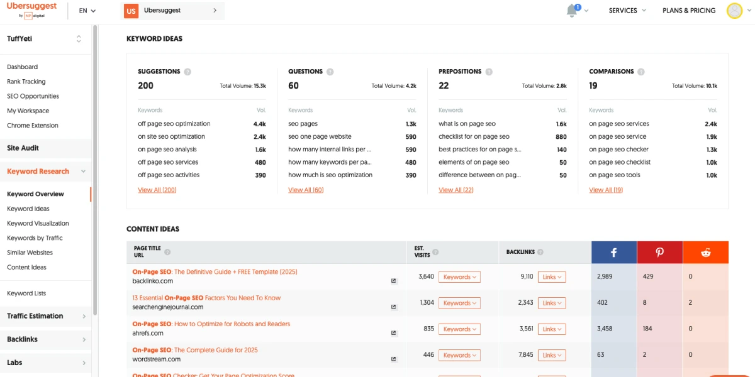Click the Pinterest column header icon
Viewport: 755px width, 377px height.
point(660,253)
